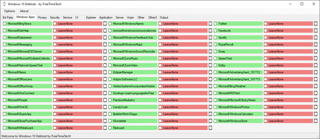
Task: Toggle the checkbox ending the Facebook row
Action: coord(316,31)
